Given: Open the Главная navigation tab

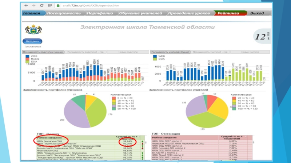Looking at the screenshot, I should [x=32, y=13].
